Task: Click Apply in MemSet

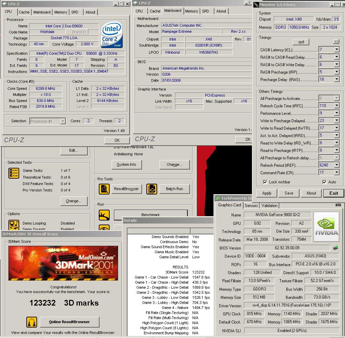Action: coord(267,193)
